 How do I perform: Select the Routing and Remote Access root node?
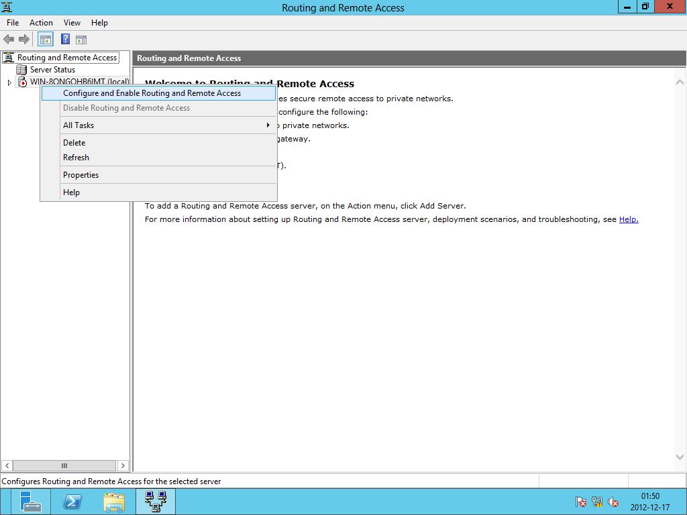tap(67, 58)
